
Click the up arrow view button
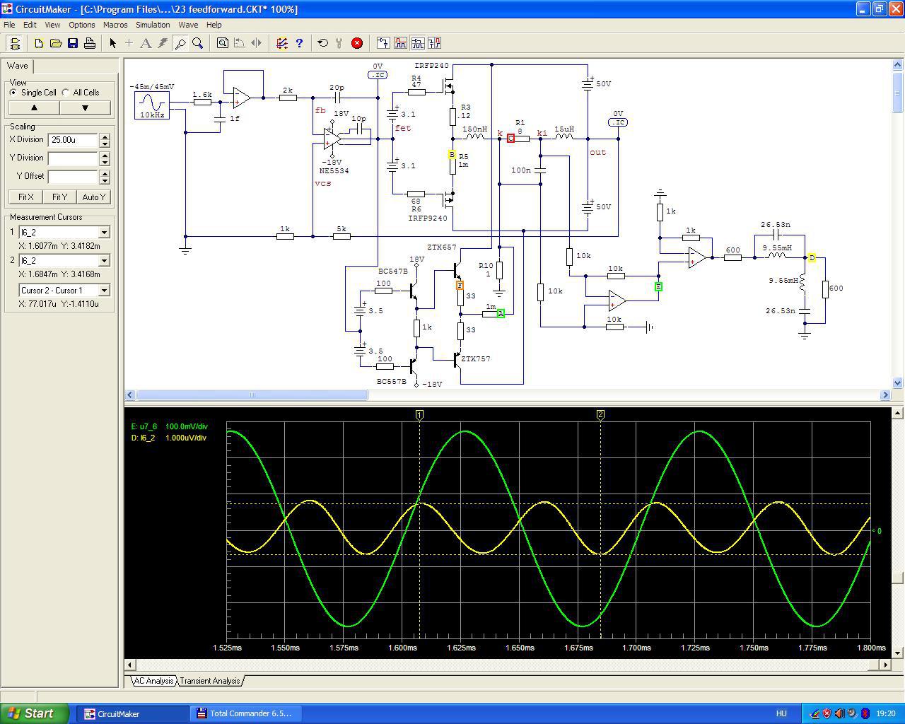[34, 108]
